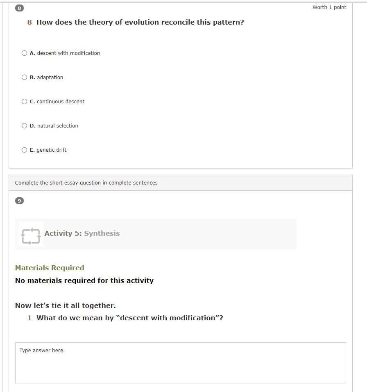Mark natural selection as the answer
The height and width of the screenshot is (392, 367).
pyautogui.click(x=24, y=126)
